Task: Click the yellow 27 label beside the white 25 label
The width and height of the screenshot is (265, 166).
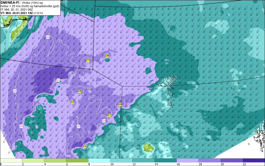Action: click(x=109, y=115)
